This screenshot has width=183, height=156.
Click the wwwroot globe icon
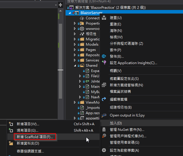coord(82,29)
